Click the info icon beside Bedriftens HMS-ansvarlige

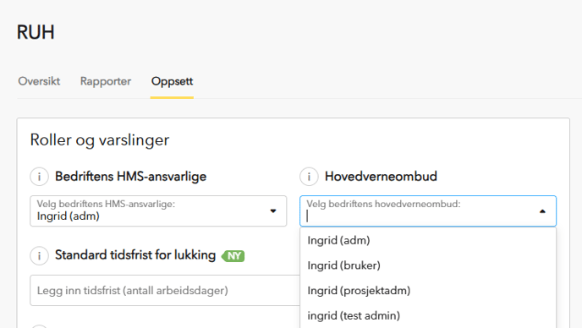(x=40, y=176)
